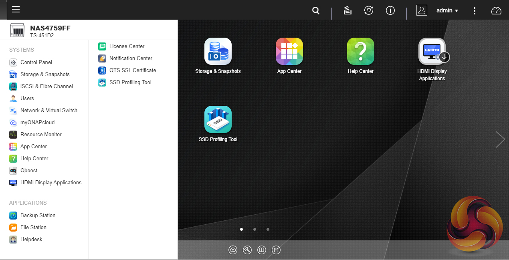509x260 pixels.
Task: Click the user profile avatar icon
Action: (x=422, y=10)
